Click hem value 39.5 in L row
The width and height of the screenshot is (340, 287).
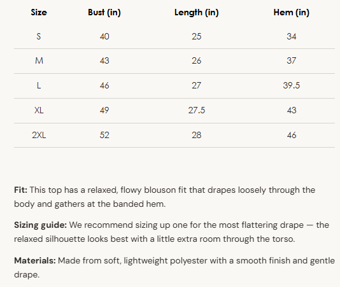coord(291,86)
